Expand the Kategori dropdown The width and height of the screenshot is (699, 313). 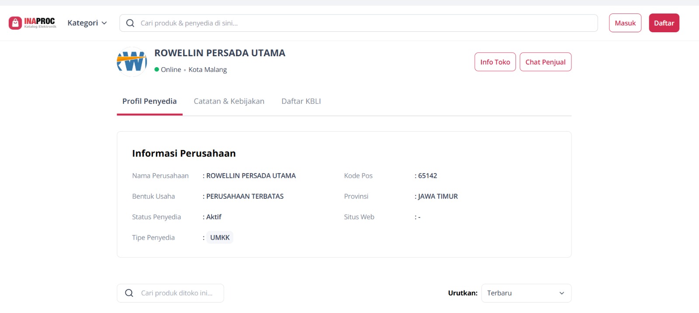click(87, 23)
